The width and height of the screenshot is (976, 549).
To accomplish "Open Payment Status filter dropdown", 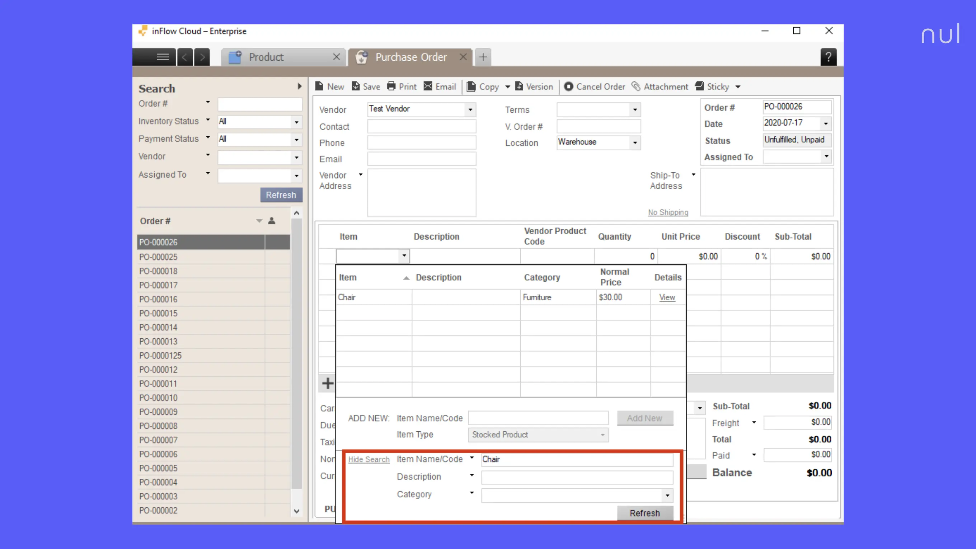I will 296,140.
